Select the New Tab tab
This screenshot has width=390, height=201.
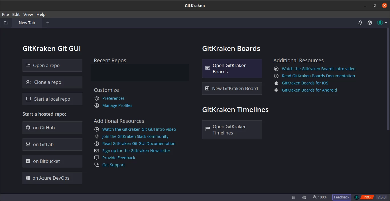click(27, 23)
